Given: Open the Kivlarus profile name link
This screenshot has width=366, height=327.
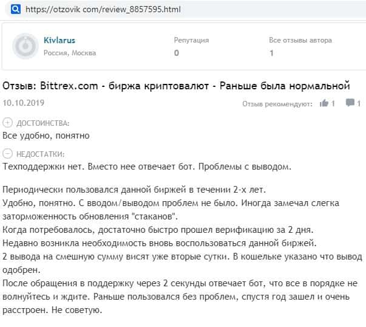Looking at the screenshot, I should click(59, 40).
